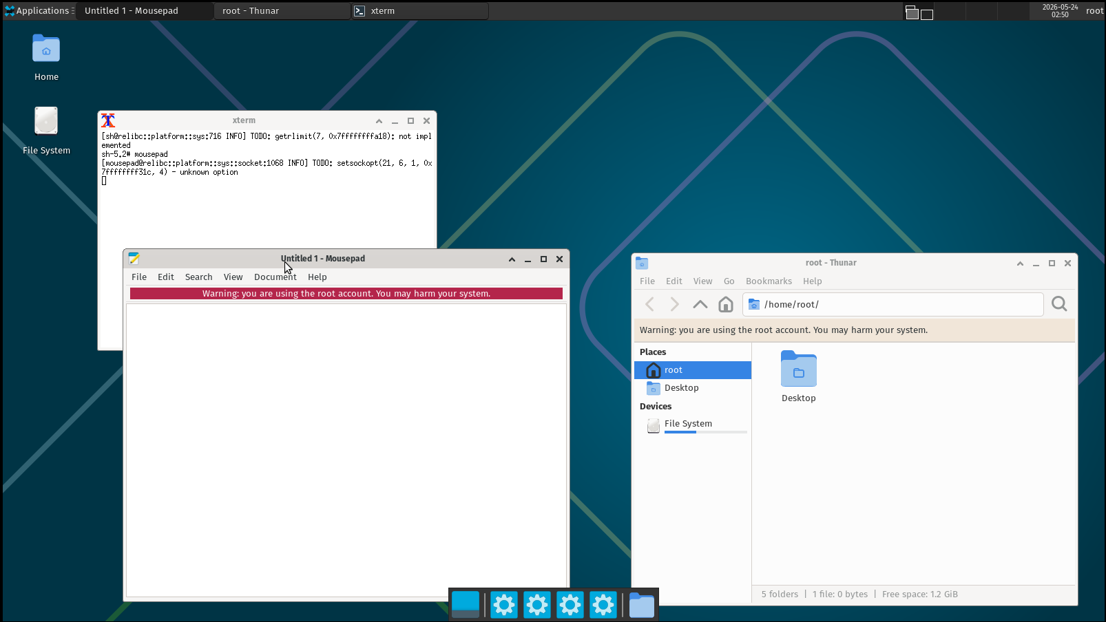Click the File System disk usage bar in Thunar

tap(706, 432)
